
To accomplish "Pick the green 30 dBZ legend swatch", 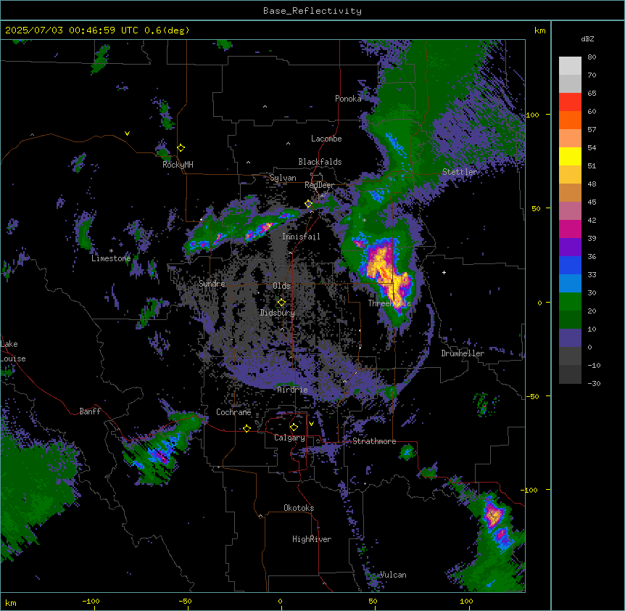I will [x=570, y=302].
